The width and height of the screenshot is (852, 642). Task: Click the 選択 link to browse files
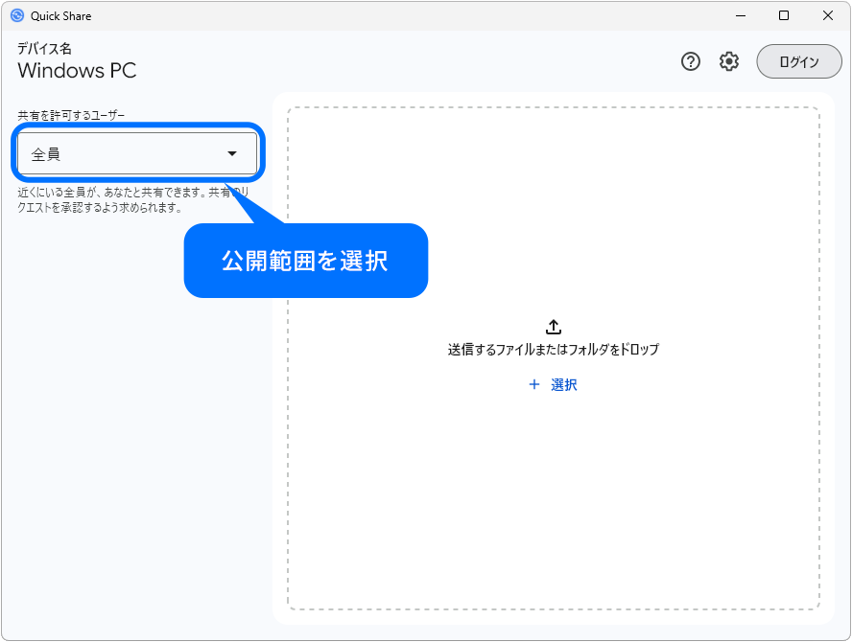[x=565, y=384]
